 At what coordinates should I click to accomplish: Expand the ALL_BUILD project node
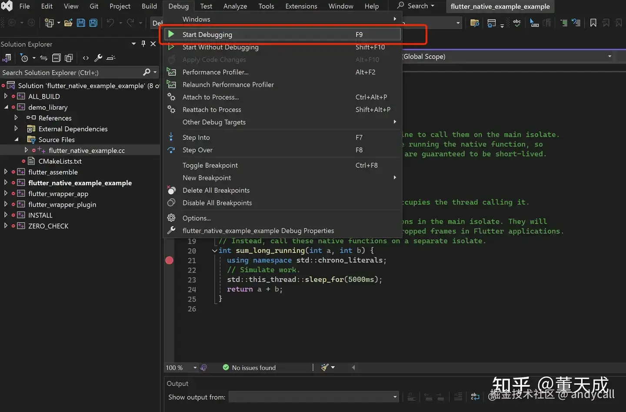click(6, 96)
